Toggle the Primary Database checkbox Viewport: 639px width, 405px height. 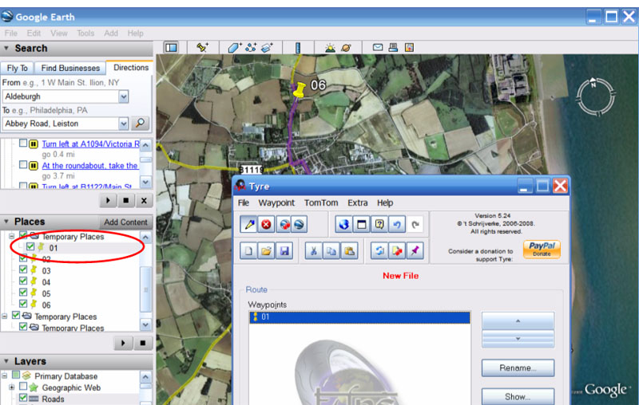(16, 375)
